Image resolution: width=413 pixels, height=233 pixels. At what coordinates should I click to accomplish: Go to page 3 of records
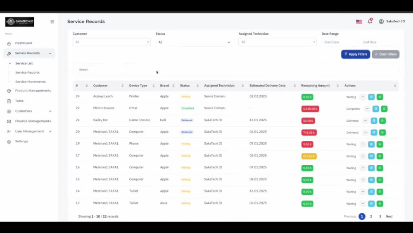coord(380,216)
